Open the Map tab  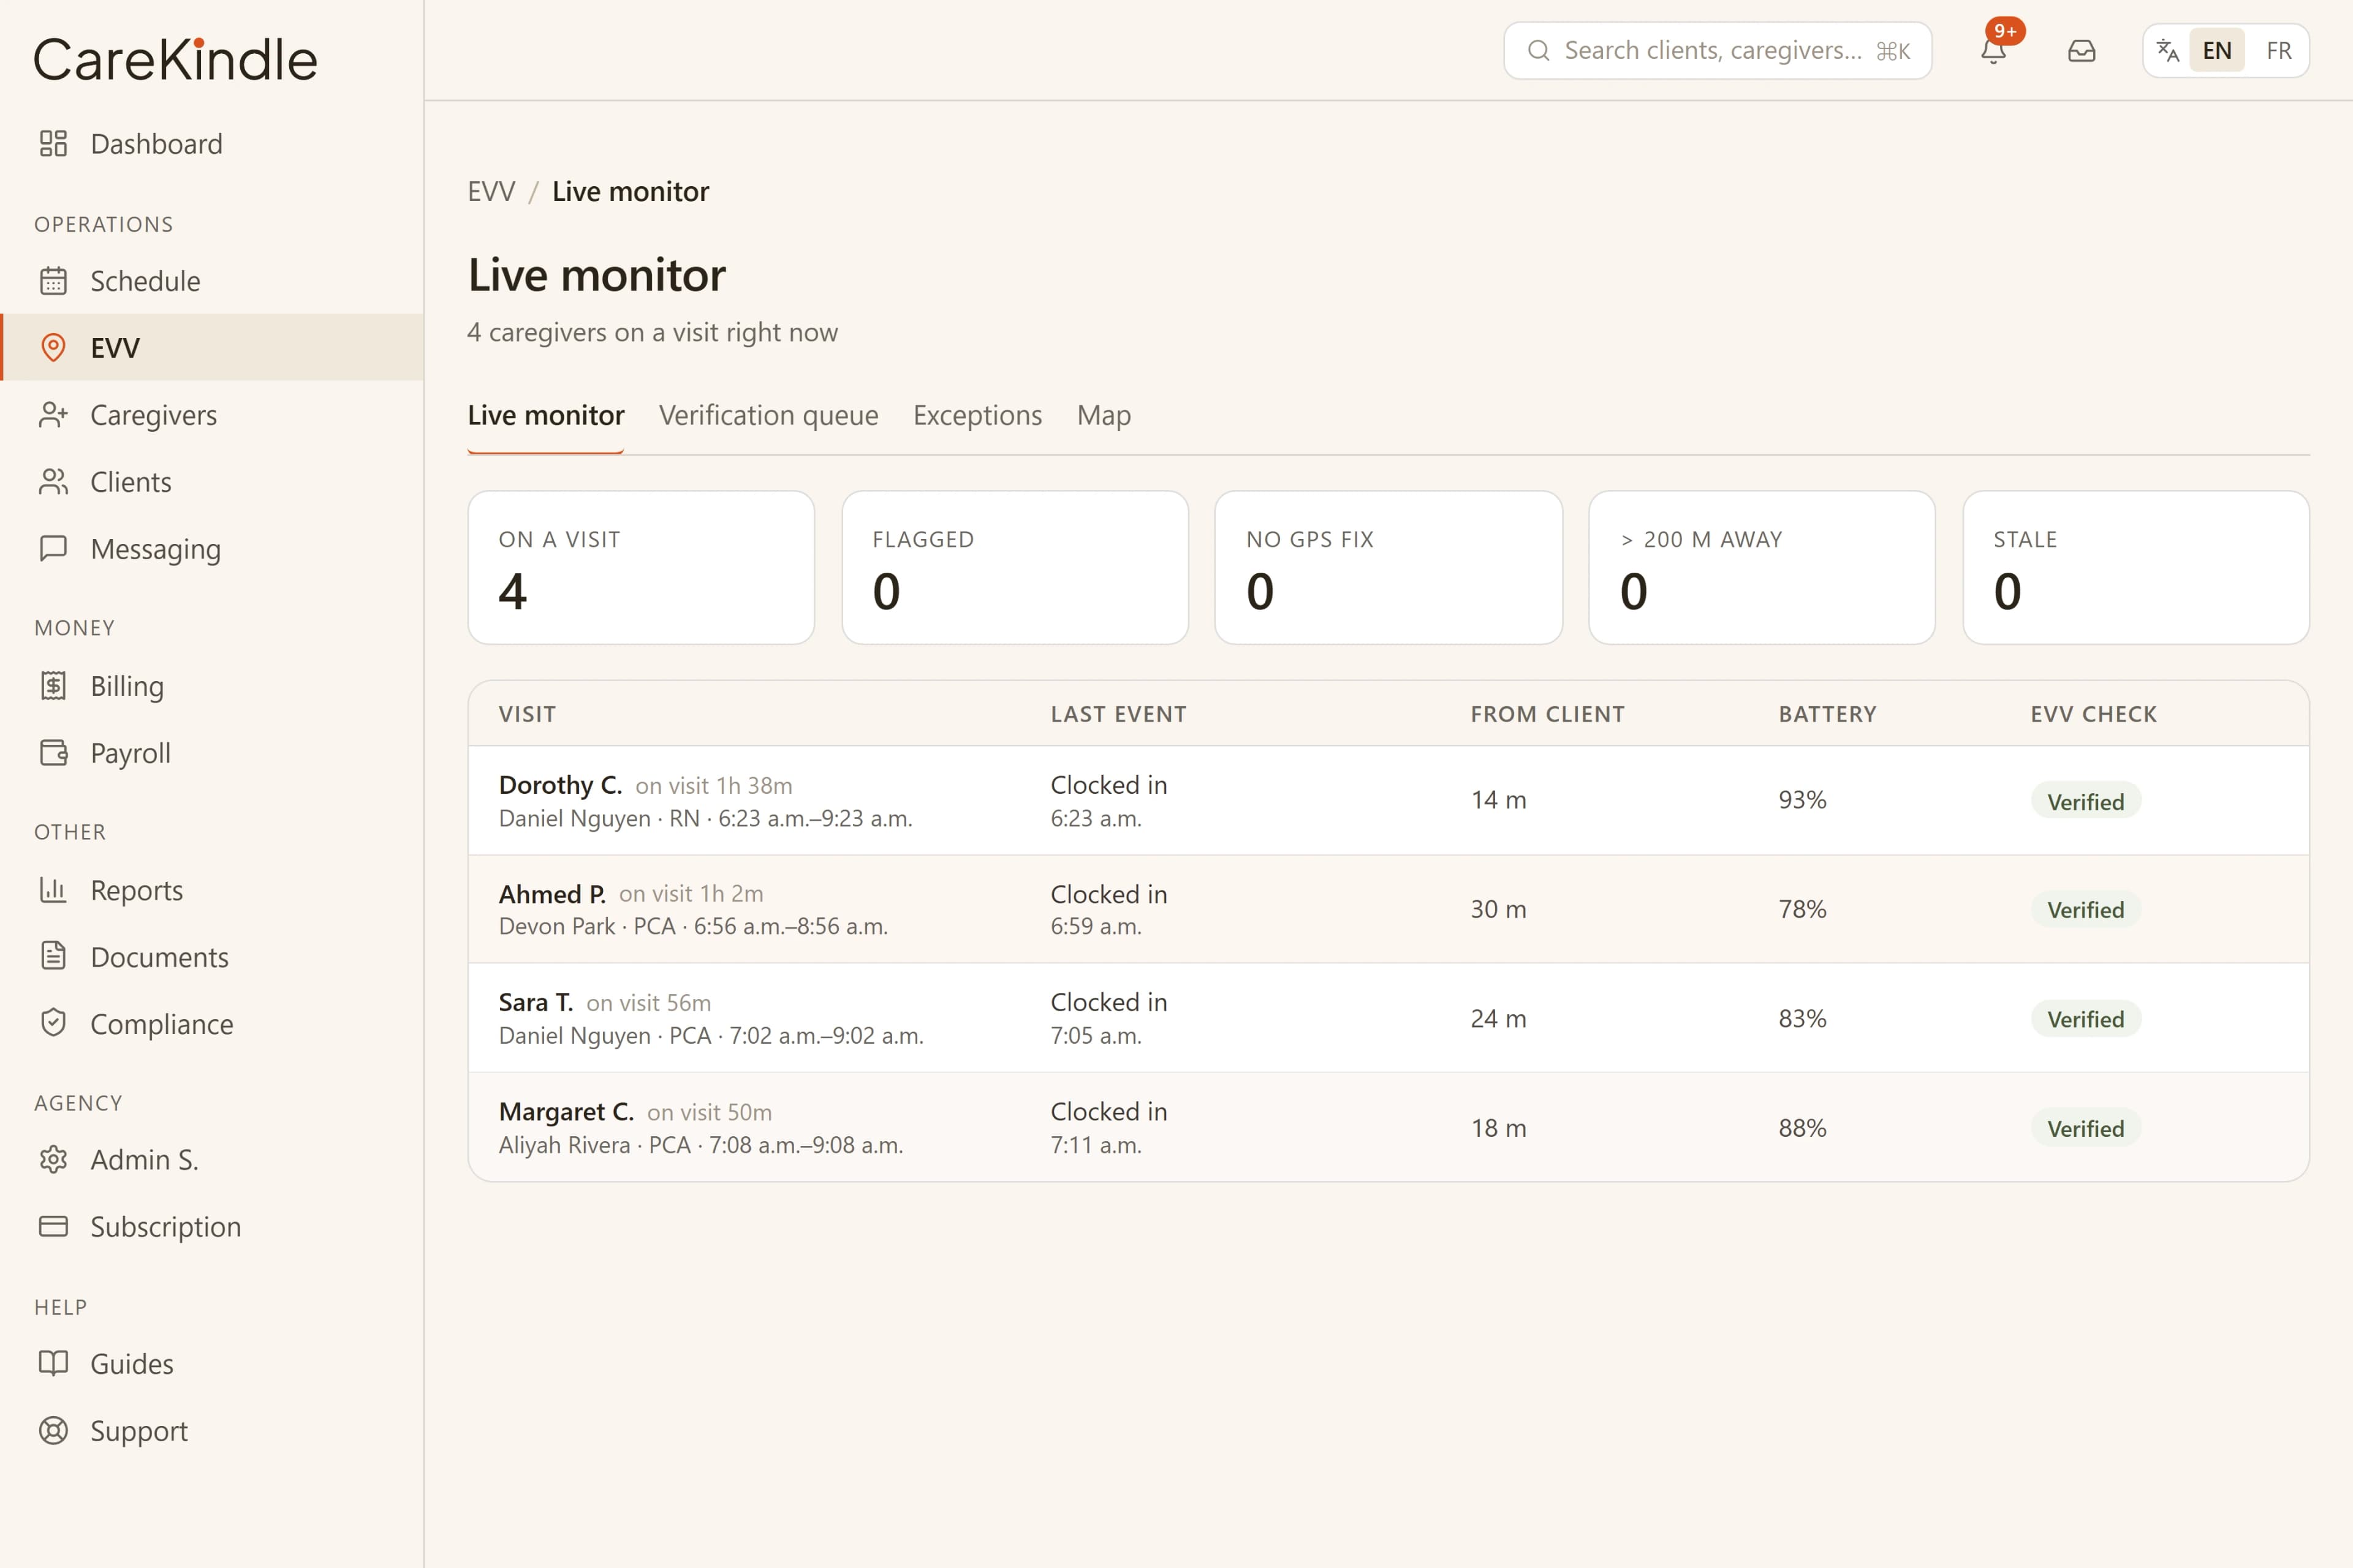pyautogui.click(x=1104, y=416)
